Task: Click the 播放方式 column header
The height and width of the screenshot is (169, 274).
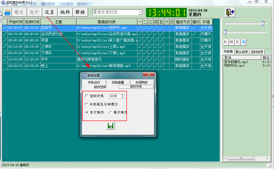Action: pos(183,22)
